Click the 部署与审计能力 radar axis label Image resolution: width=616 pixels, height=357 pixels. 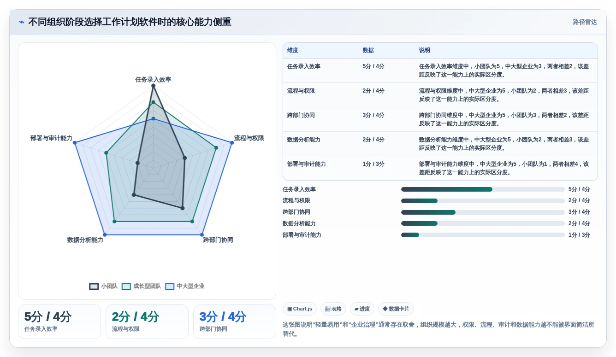[x=51, y=138]
